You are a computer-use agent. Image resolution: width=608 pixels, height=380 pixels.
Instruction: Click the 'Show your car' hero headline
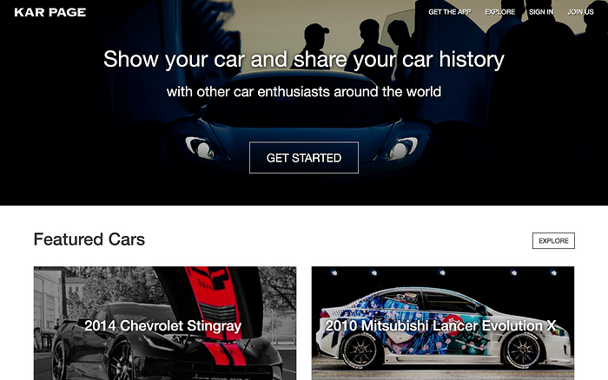304,60
